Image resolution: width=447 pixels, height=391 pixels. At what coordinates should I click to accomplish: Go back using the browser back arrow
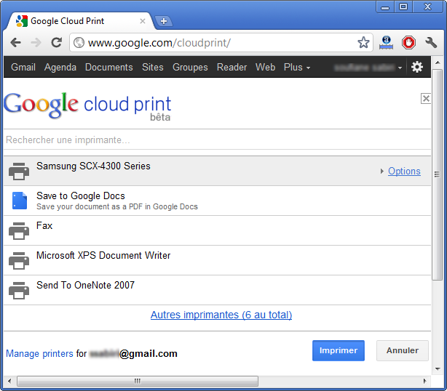[15, 43]
